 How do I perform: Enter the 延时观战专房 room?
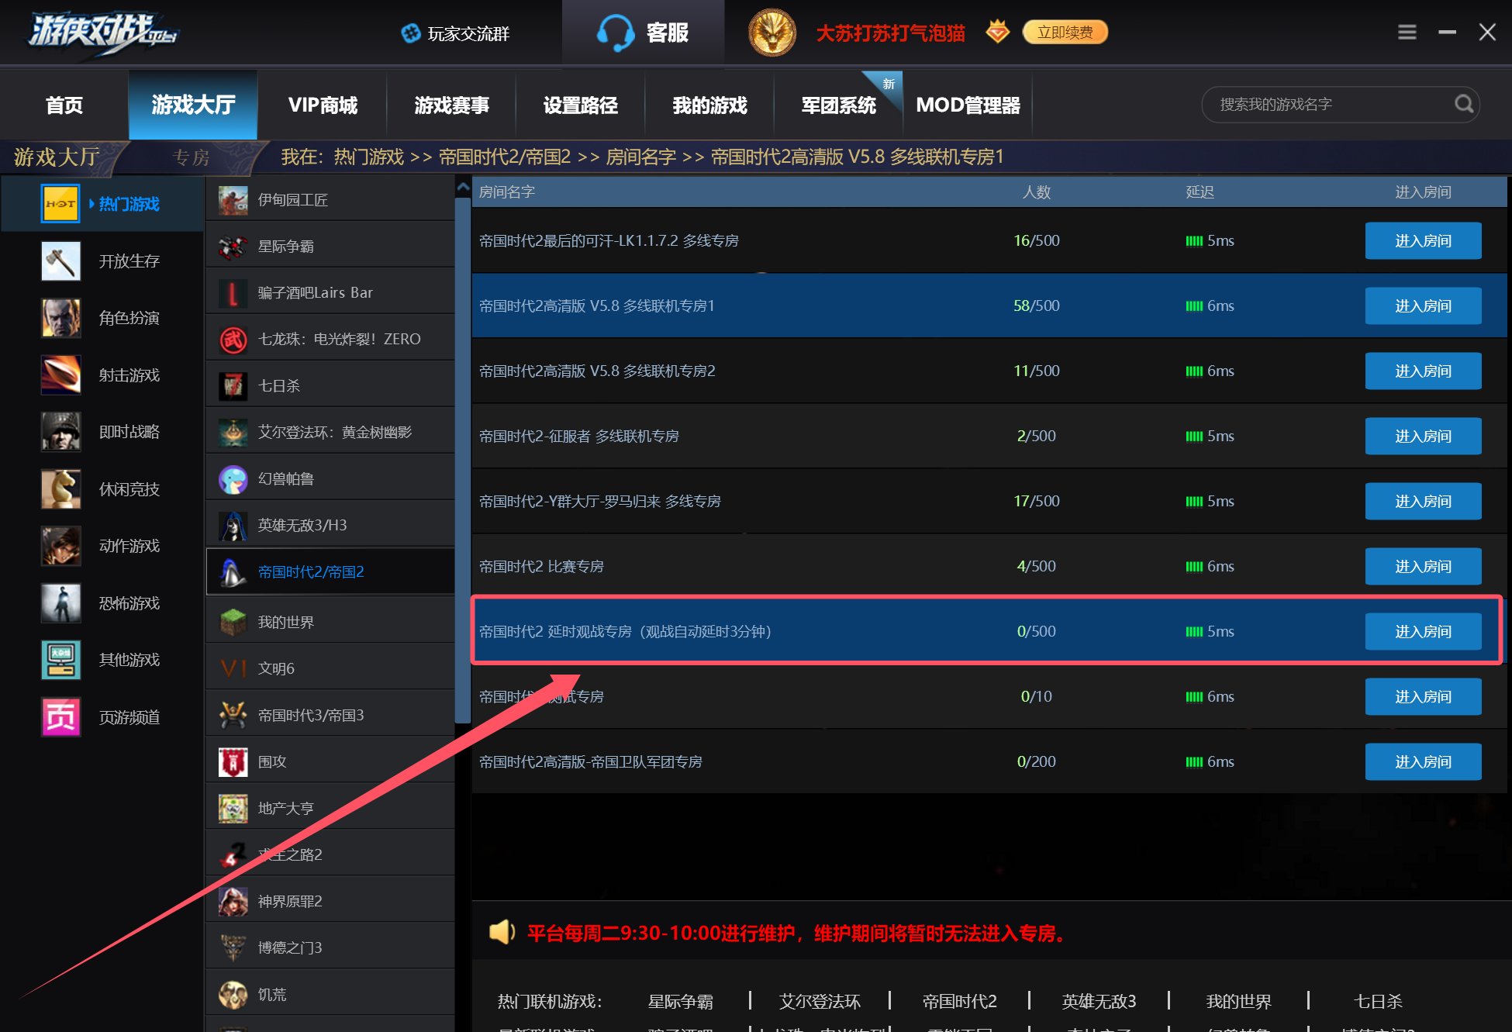click(1423, 631)
